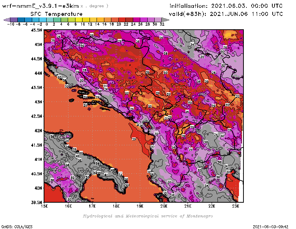This screenshot has height=229, width=296.
Task: Click the 12 legend tick label
Action: (x=90, y=24)
